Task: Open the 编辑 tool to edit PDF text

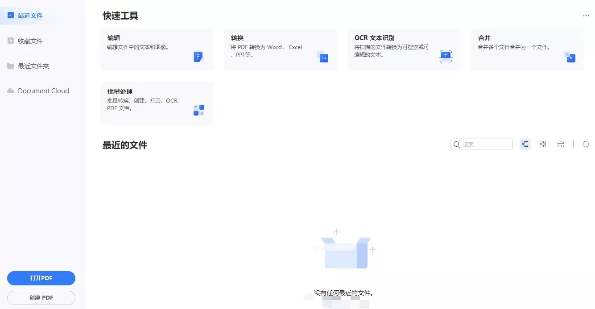Action: [157, 49]
